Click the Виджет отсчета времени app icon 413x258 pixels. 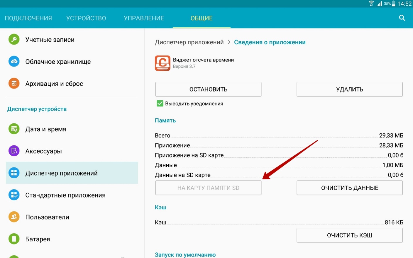pyautogui.click(x=163, y=63)
